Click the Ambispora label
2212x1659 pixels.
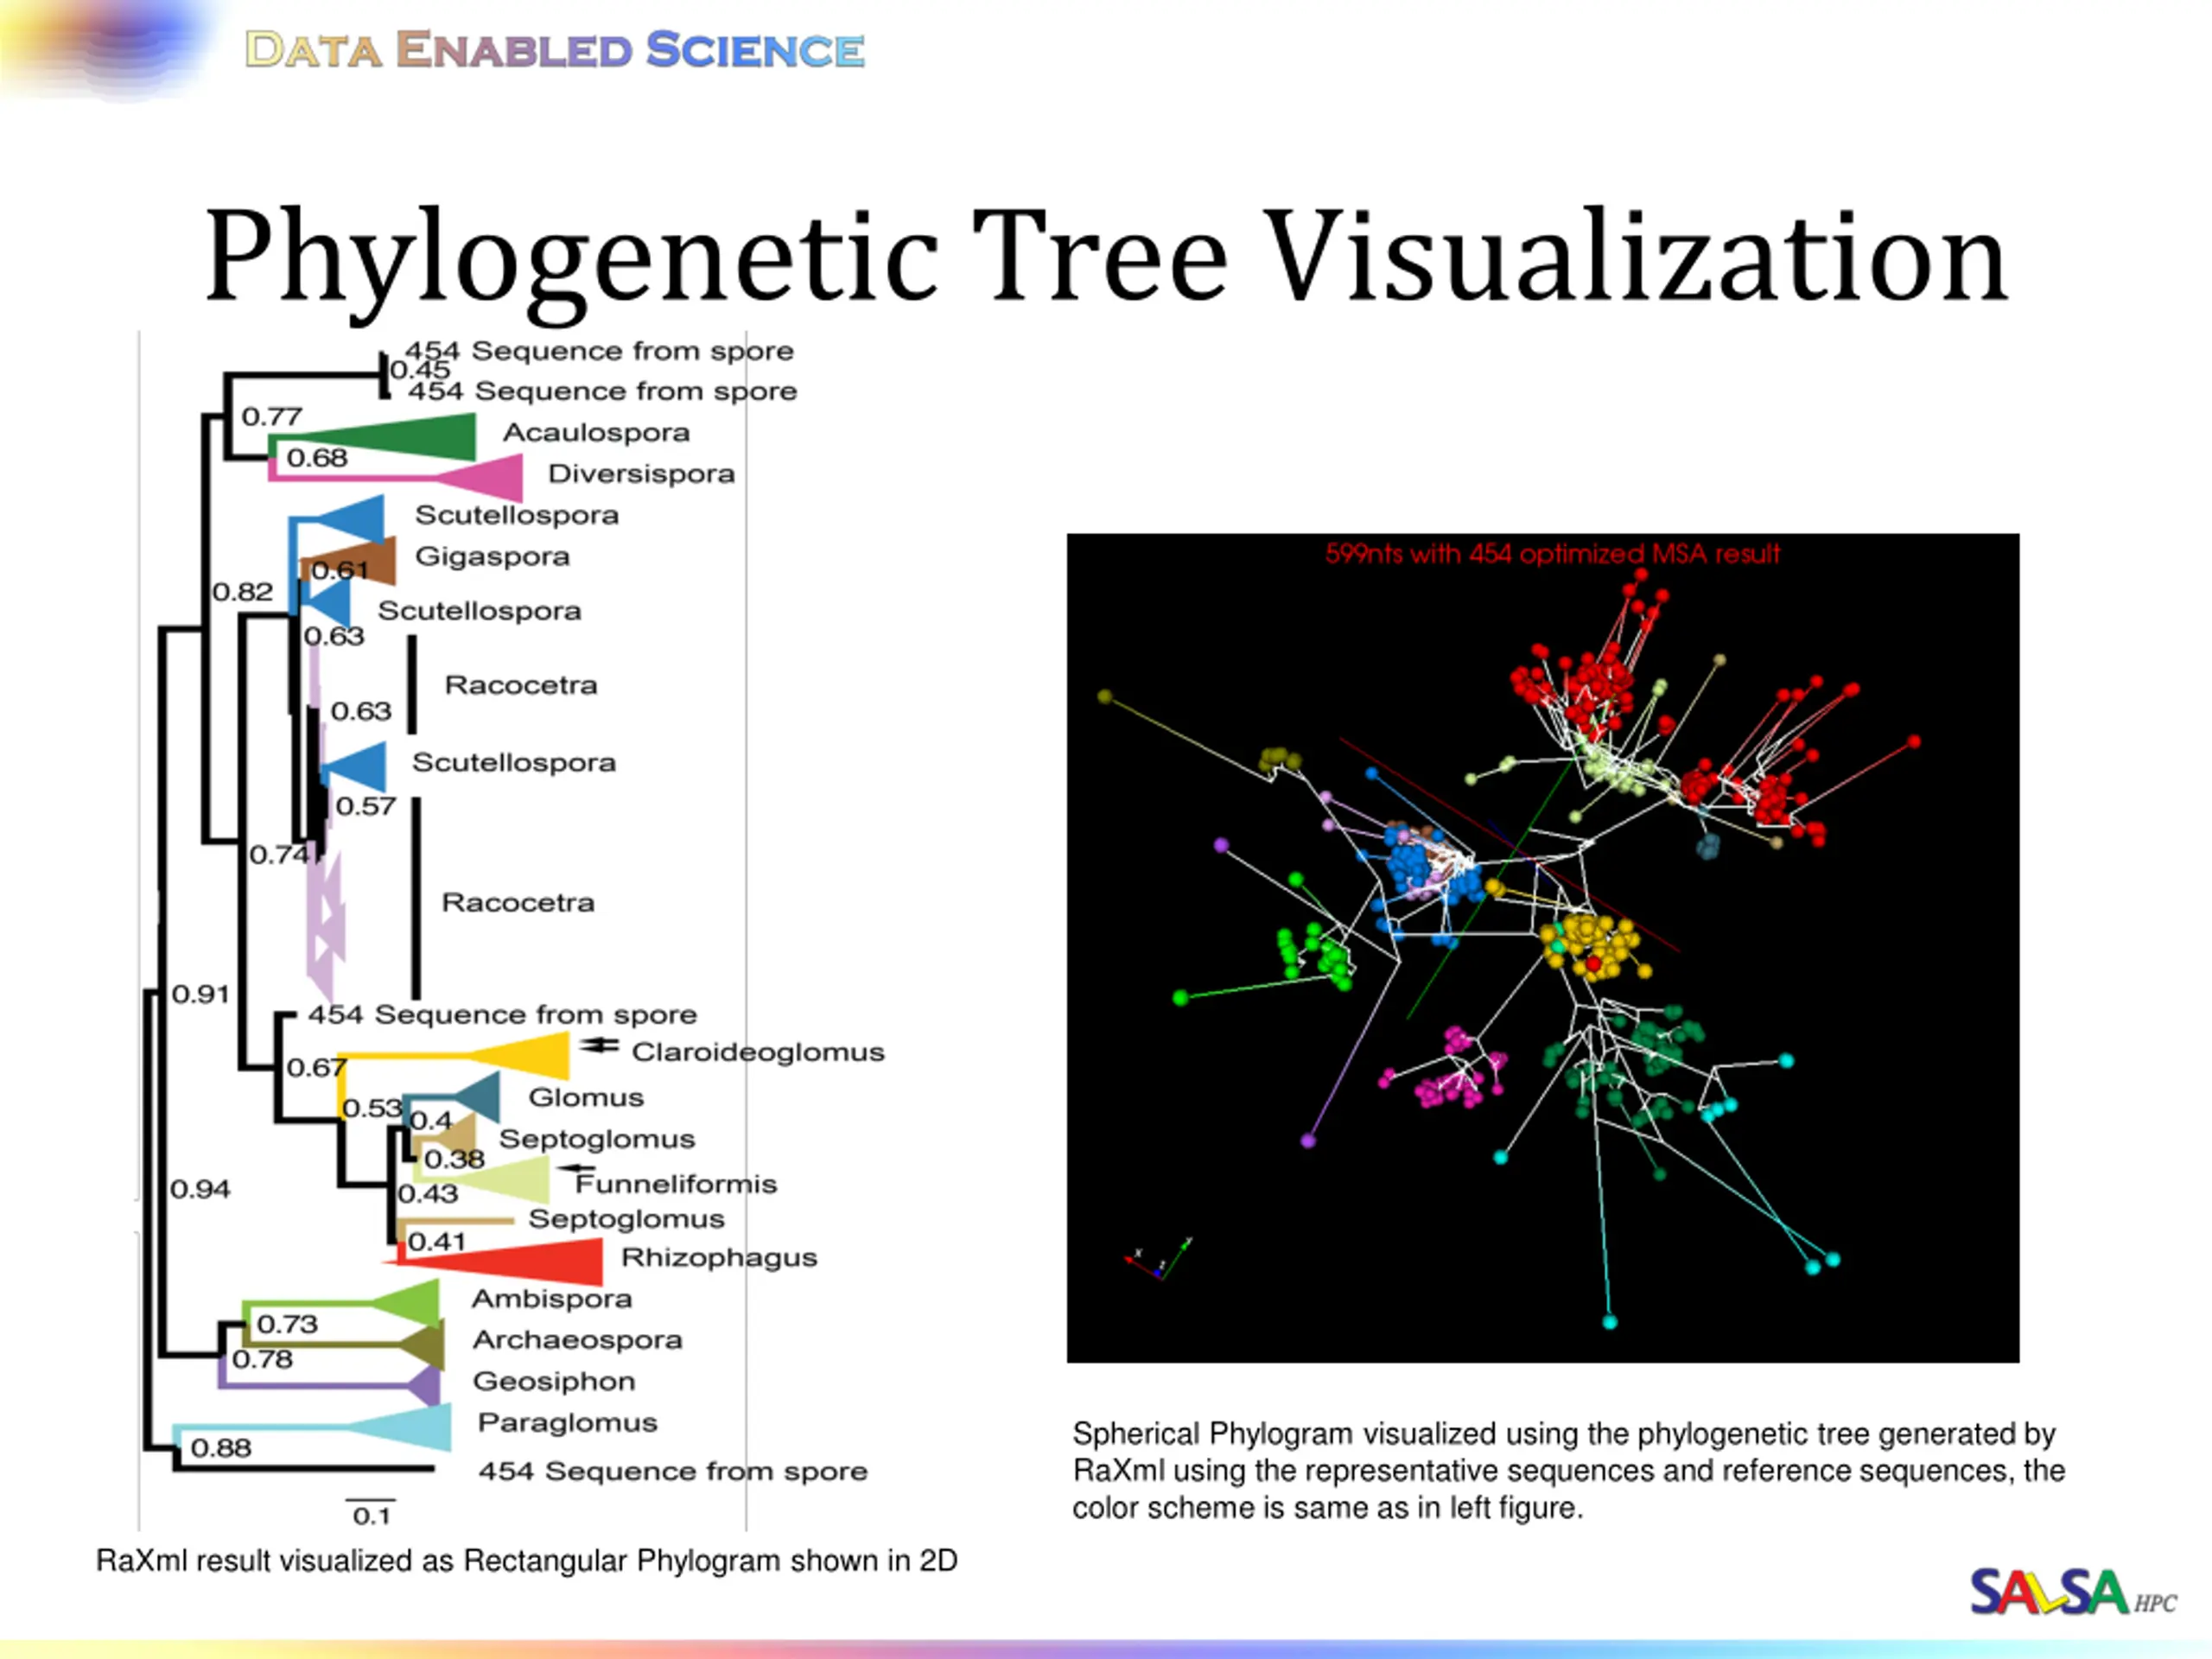tap(552, 1299)
